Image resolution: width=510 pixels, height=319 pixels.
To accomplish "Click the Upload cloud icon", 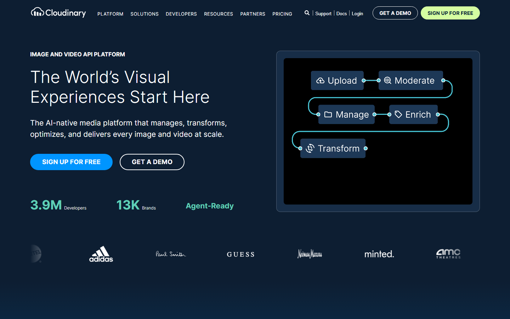I will coord(320,80).
